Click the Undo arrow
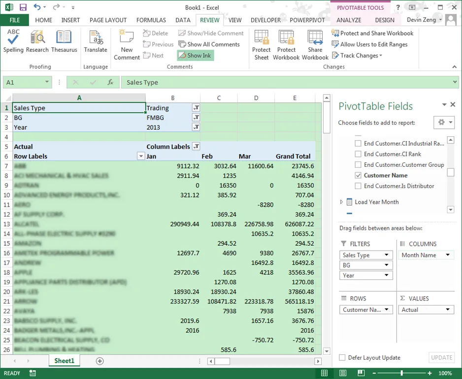 click(37, 7)
